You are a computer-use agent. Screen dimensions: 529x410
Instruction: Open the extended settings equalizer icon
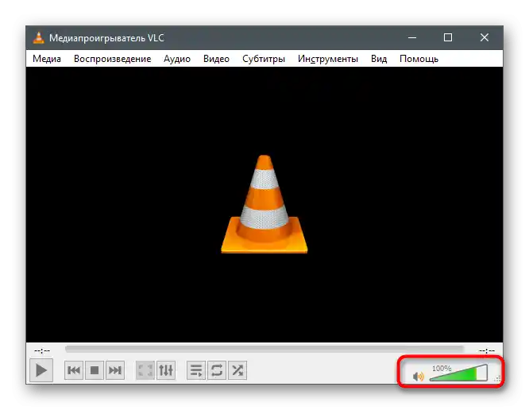166,370
